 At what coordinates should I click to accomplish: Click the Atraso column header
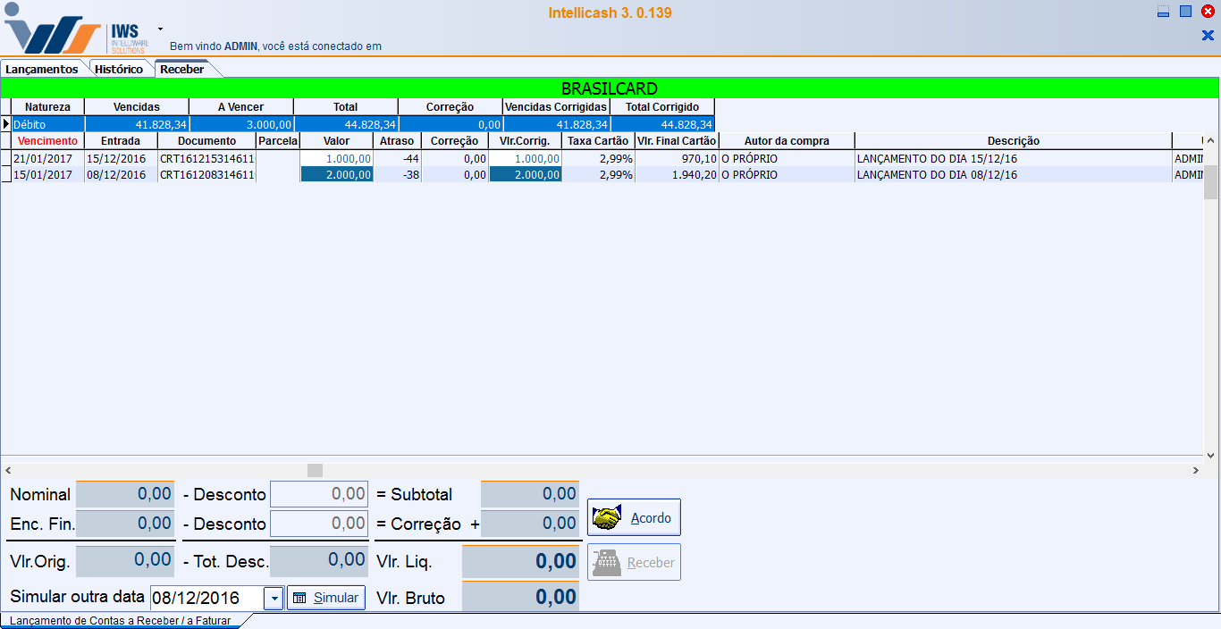pos(397,141)
